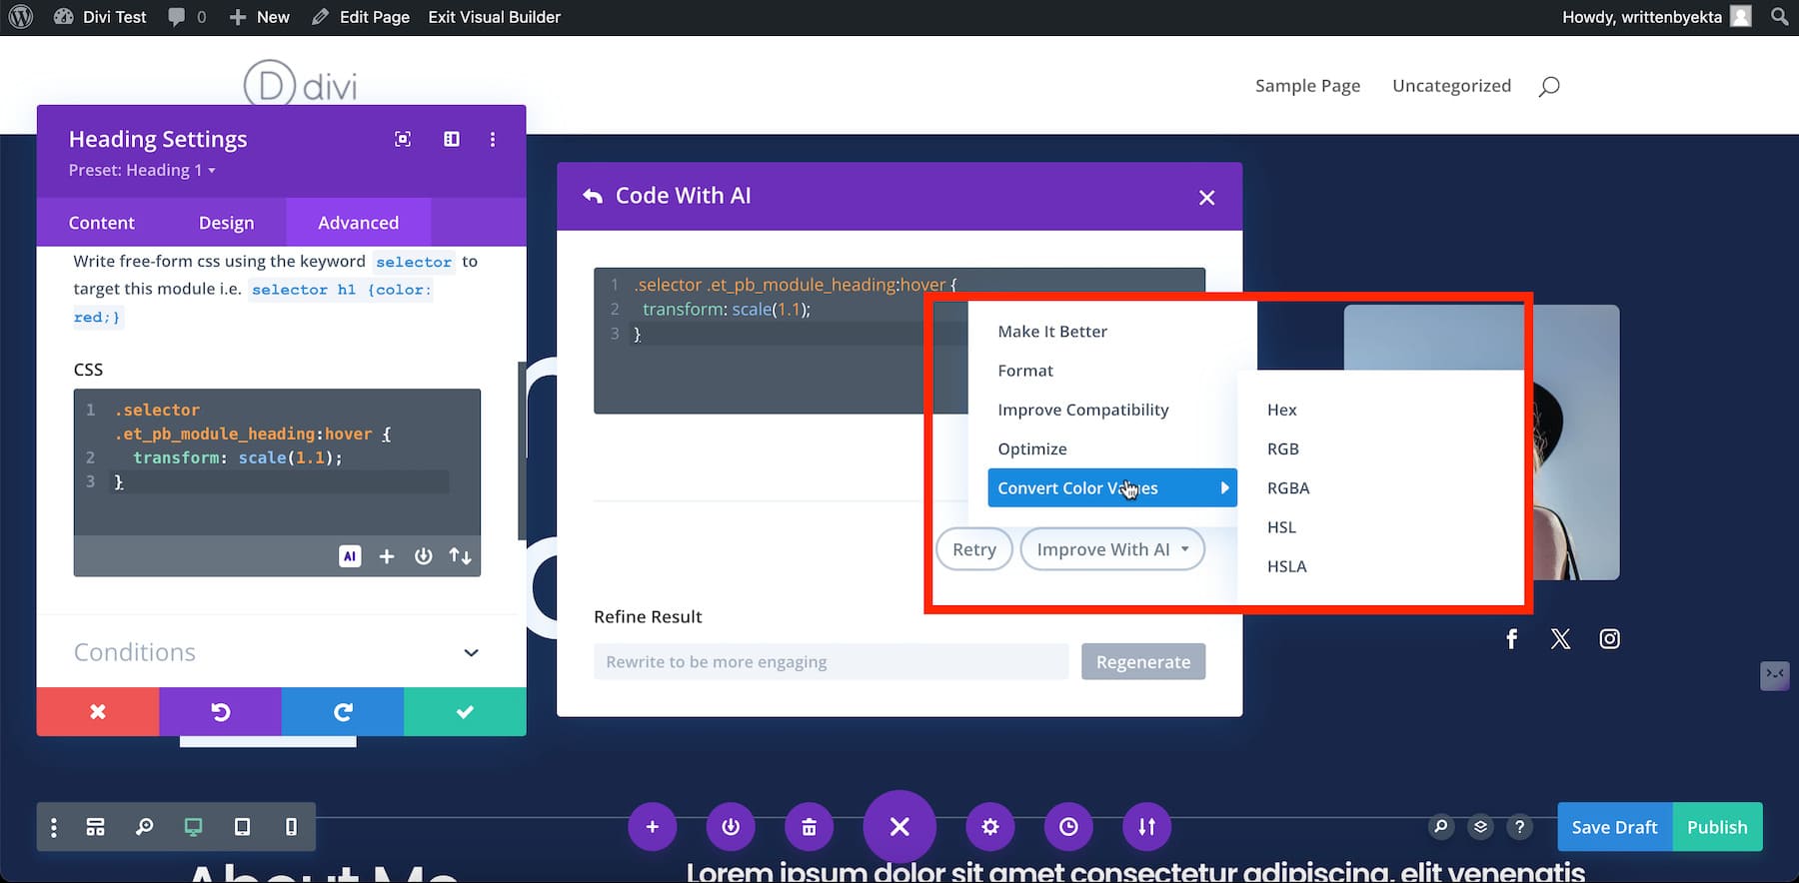
Task: Open the WordPress logo menu
Action: click(x=21, y=17)
